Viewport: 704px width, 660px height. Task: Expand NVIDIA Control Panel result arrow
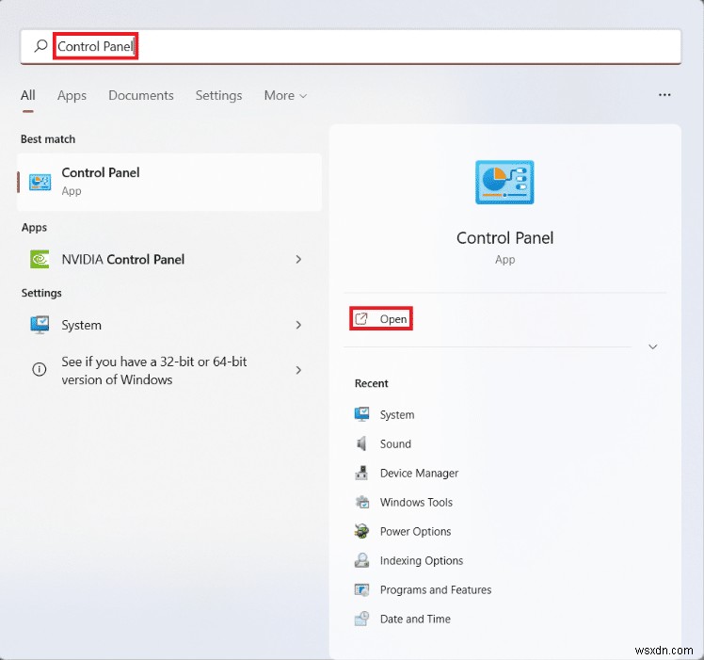tap(298, 259)
